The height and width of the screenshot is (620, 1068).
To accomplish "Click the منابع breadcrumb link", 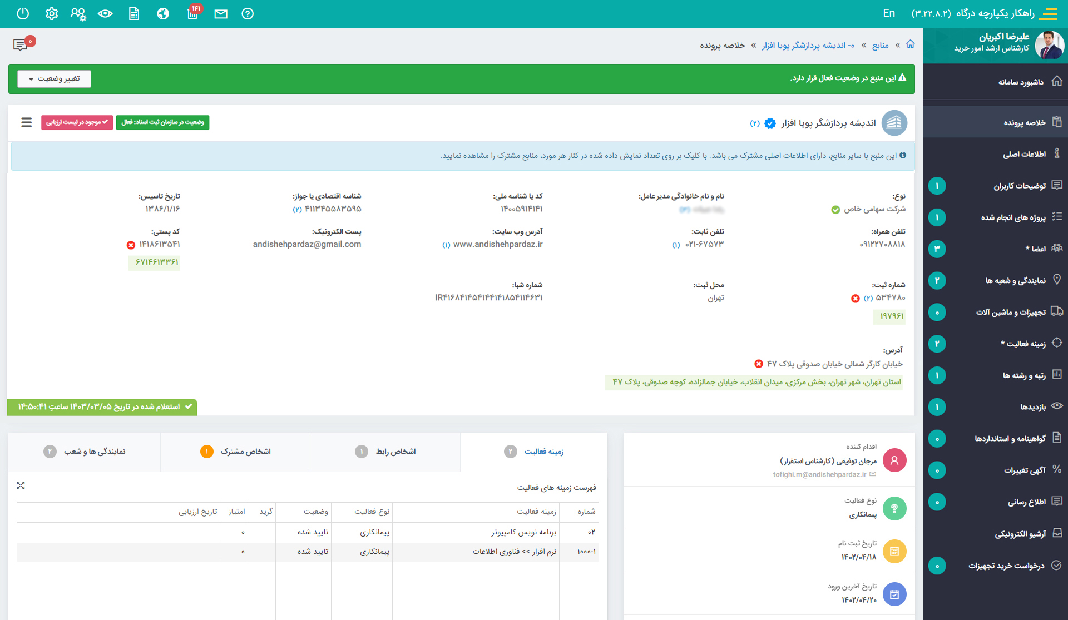I will [880, 45].
